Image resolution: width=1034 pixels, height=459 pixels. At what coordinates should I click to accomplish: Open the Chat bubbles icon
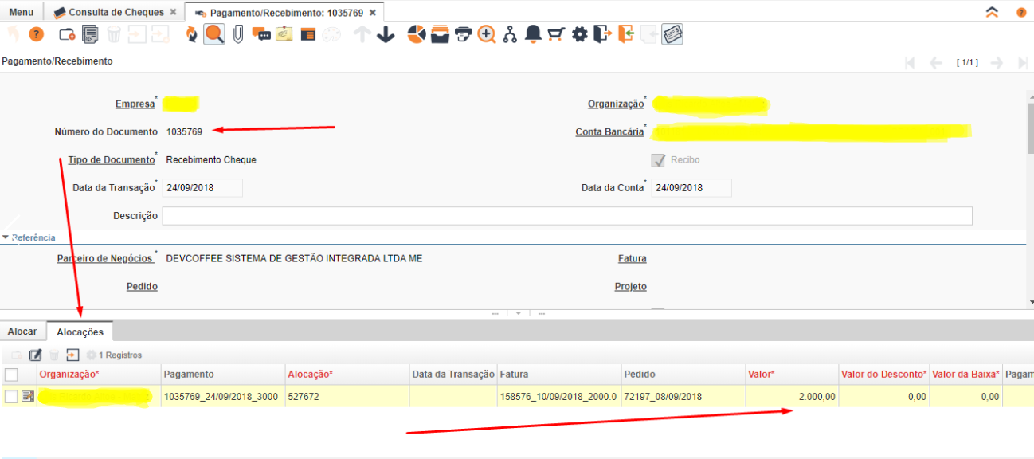[x=261, y=34]
